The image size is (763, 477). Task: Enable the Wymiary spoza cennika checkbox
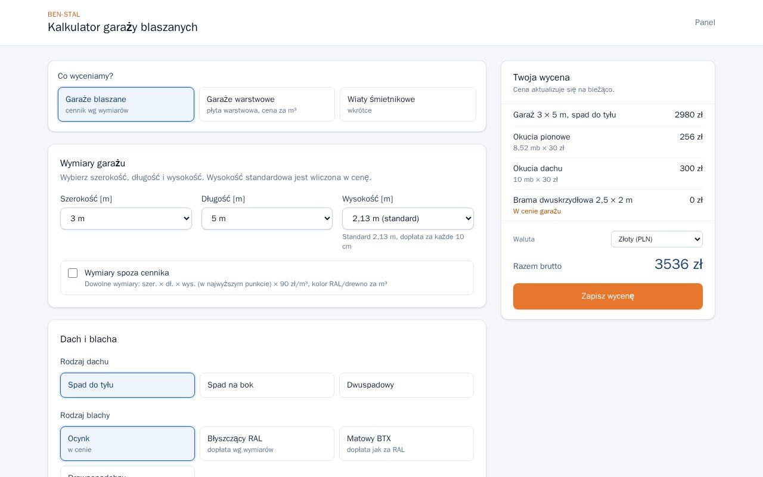[73, 273]
